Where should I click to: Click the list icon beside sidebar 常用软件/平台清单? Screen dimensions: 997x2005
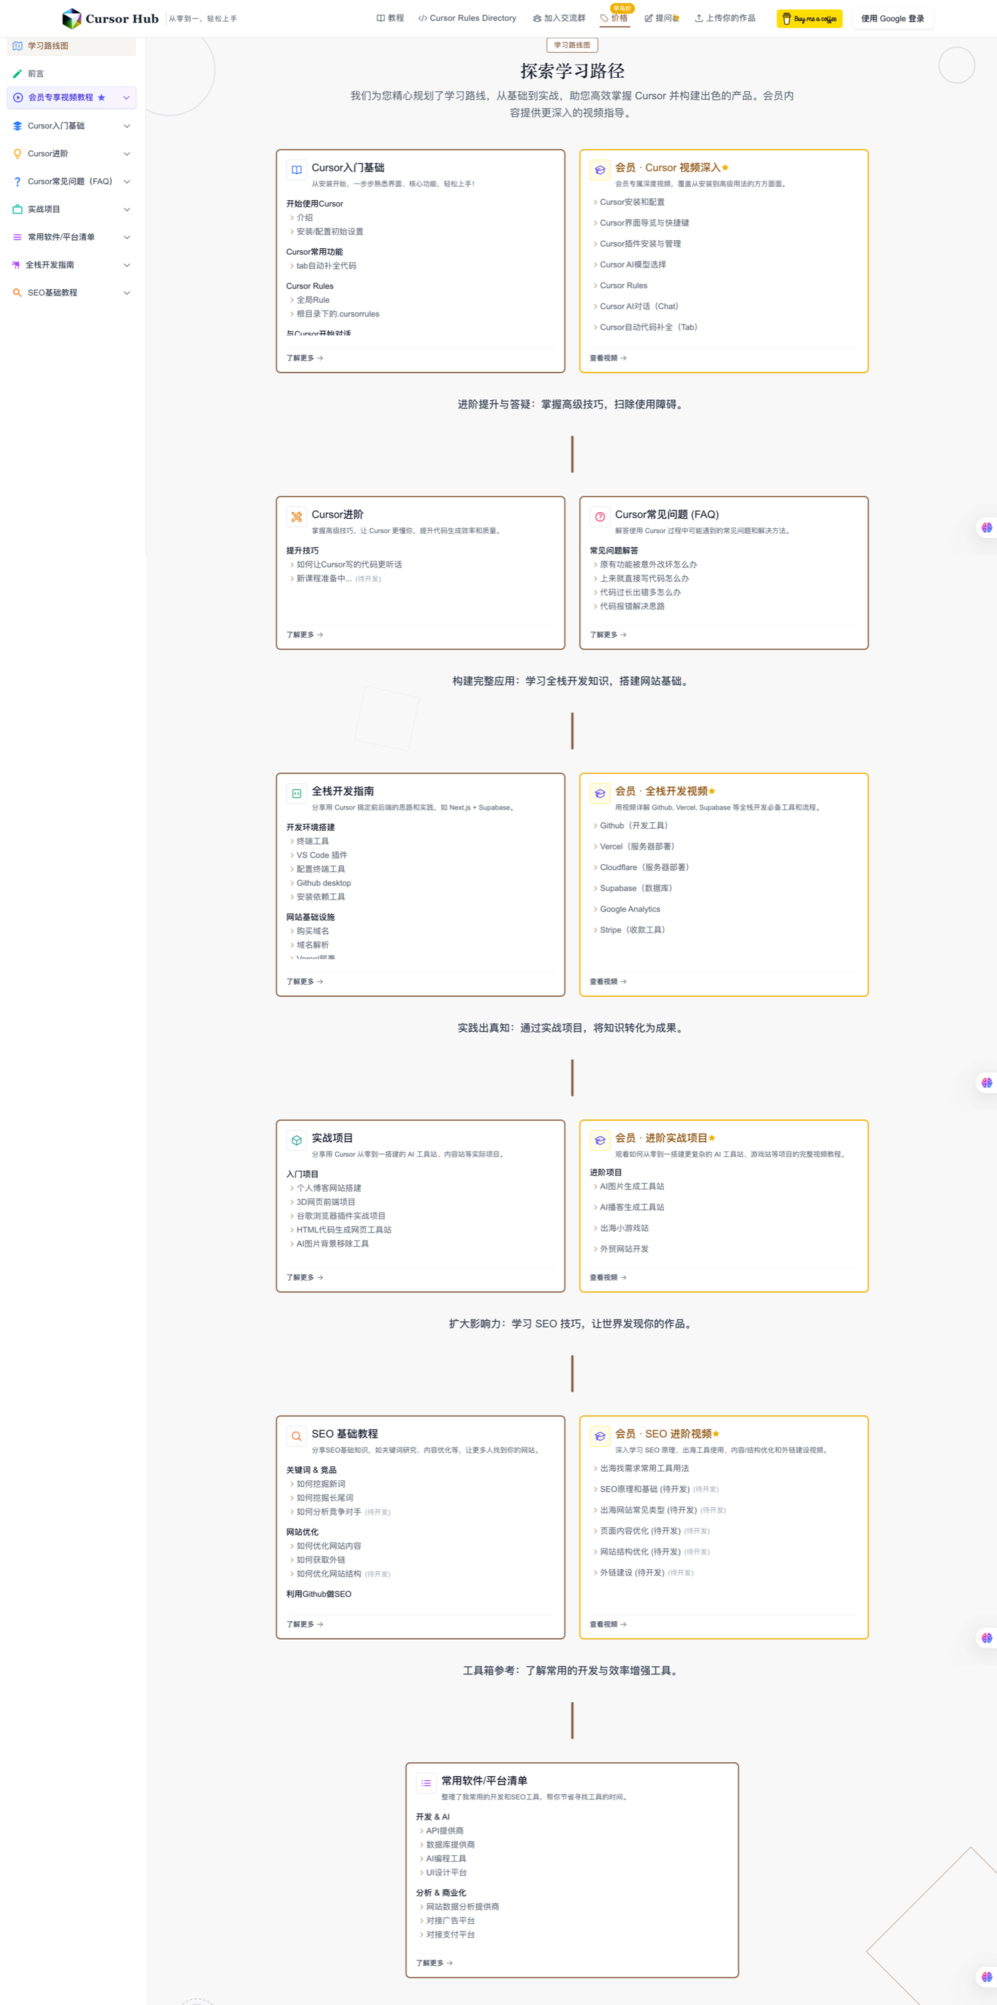click(17, 237)
